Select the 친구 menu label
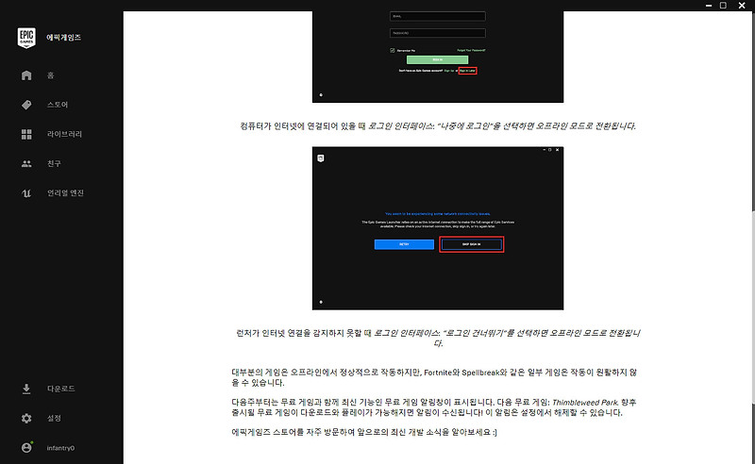This screenshot has height=464, width=755. point(54,164)
